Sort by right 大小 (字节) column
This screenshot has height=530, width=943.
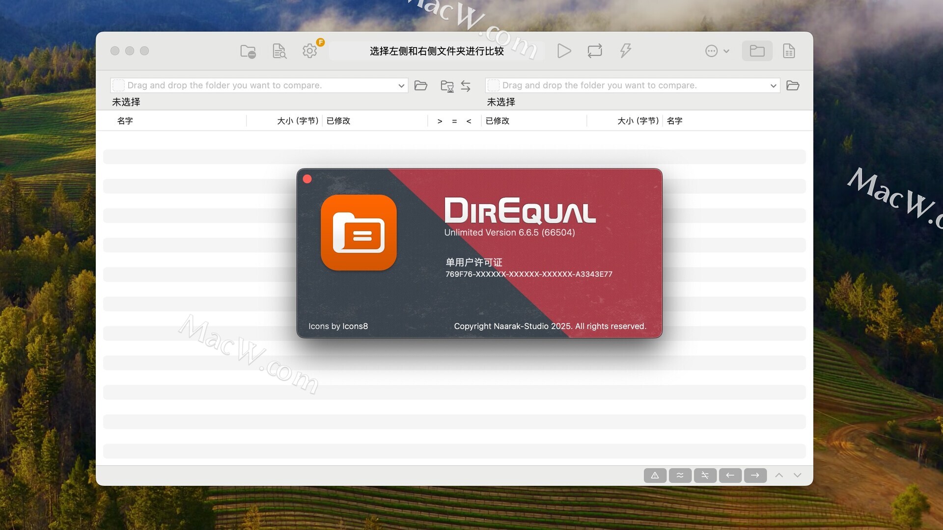638,121
